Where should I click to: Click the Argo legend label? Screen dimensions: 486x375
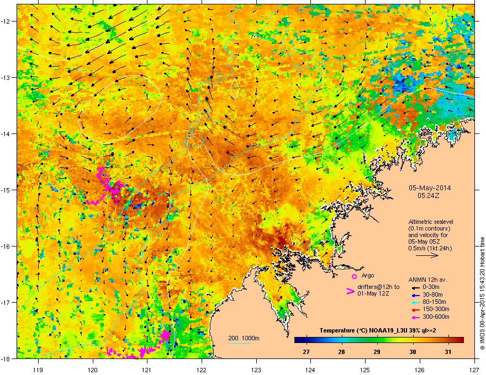pyautogui.click(x=368, y=275)
